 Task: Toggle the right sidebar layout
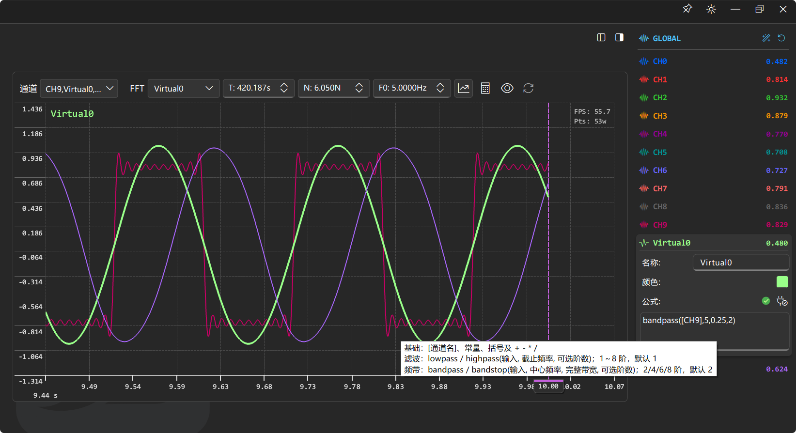pyautogui.click(x=619, y=38)
